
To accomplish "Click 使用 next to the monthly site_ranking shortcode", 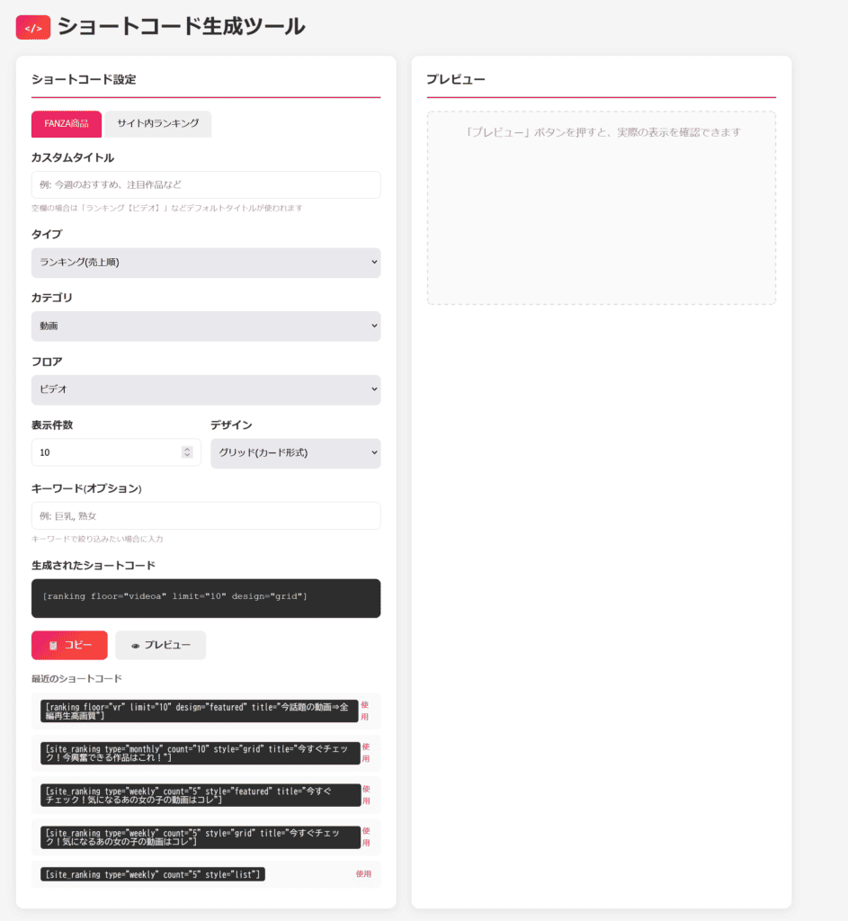I will (x=366, y=753).
